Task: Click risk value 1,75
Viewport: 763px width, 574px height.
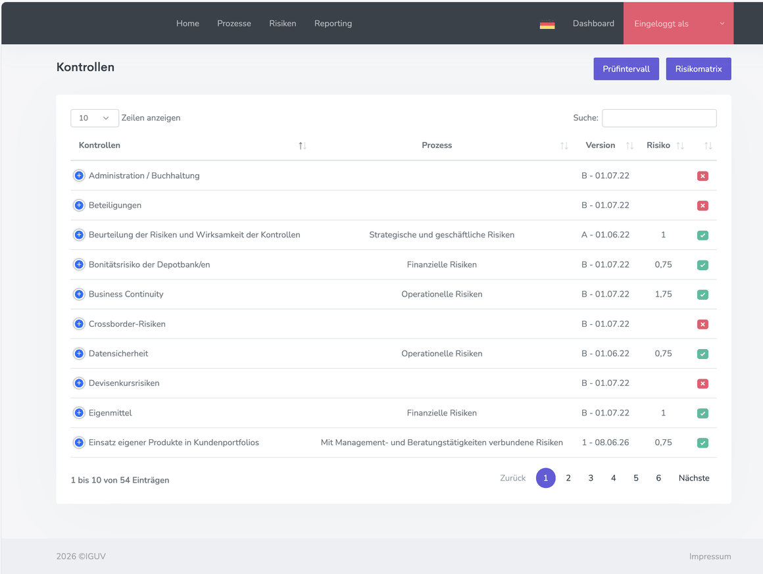Action: click(x=663, y=295)
